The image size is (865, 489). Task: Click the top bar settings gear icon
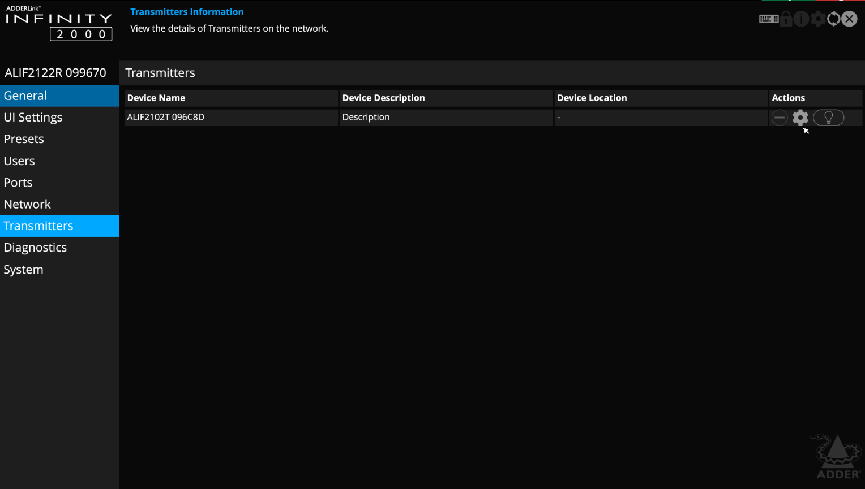[x=817, y=19]
